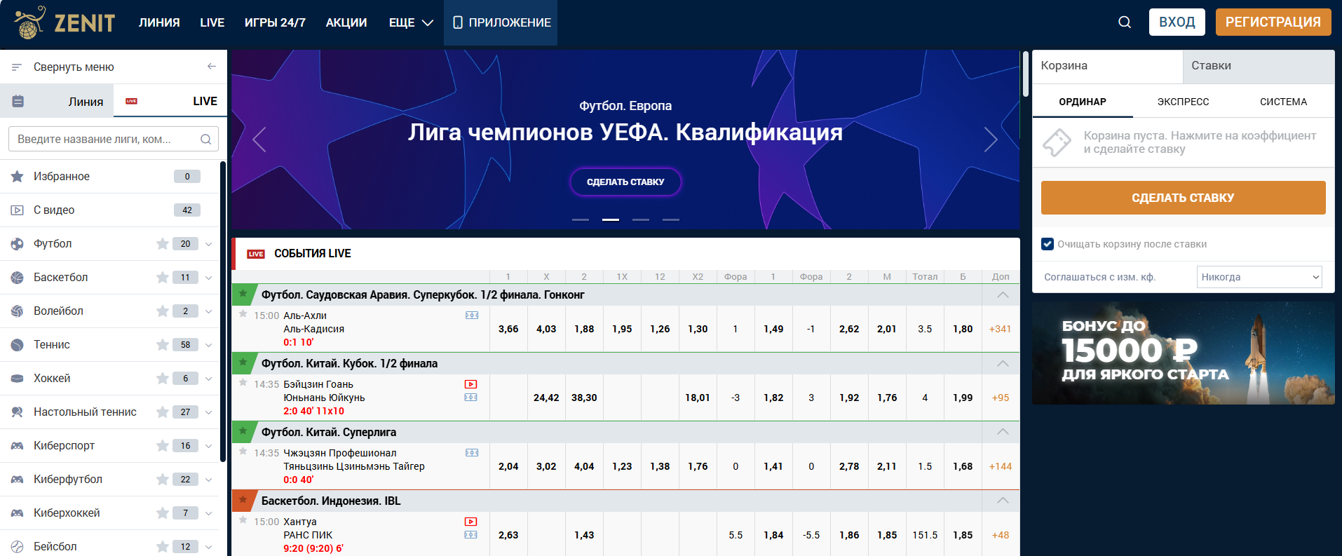Select fourth banner slide indicator
This screenshot has width=1342, height=556.
pyautogui.click(x=671, y=219)
